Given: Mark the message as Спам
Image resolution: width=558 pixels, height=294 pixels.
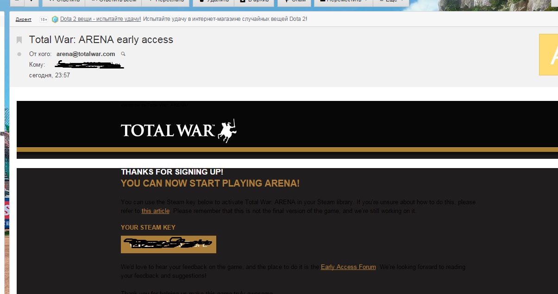Looking at the screenshot, I should 294,1.
